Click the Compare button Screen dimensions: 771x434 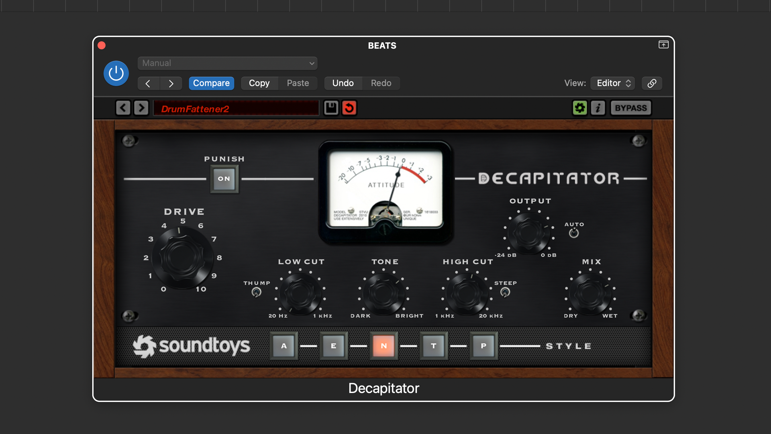[211, 83]
